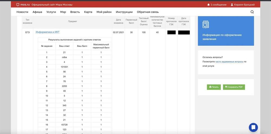Viewport: 271px width, 134px height.
Task: Go to the Власть section
Action: [x=75, y=12]
